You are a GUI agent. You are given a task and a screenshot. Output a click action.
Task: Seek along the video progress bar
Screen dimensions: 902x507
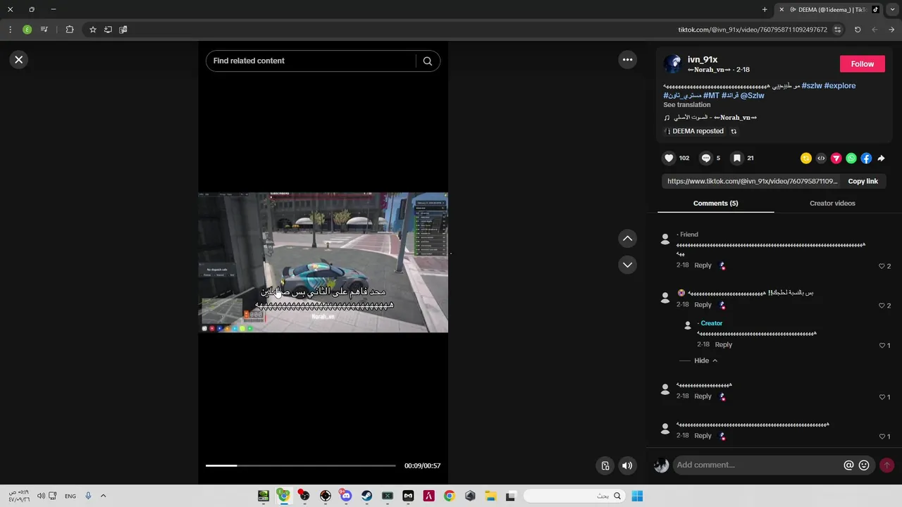(301, 465)
